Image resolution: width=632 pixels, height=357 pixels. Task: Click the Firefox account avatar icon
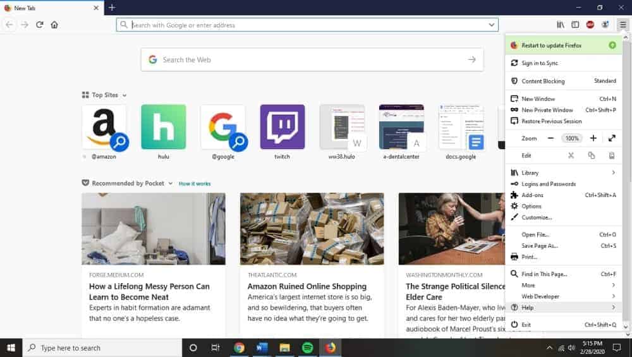click(605, 25)
